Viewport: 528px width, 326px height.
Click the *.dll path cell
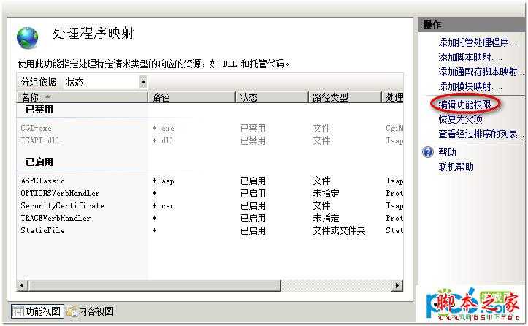(163, 140)
